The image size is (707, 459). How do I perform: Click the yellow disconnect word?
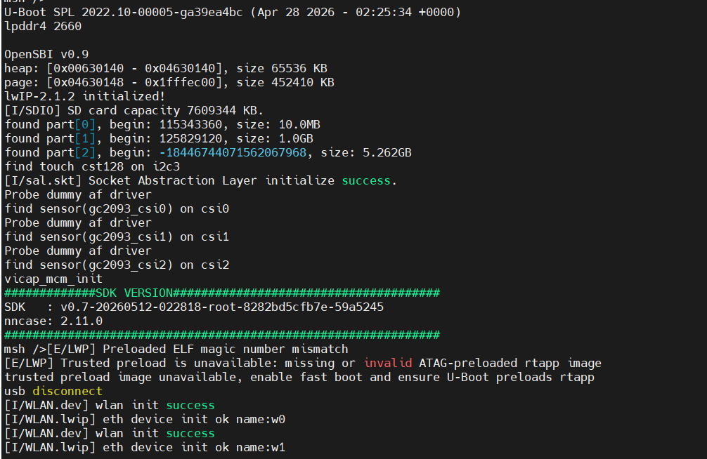[67, 391]
